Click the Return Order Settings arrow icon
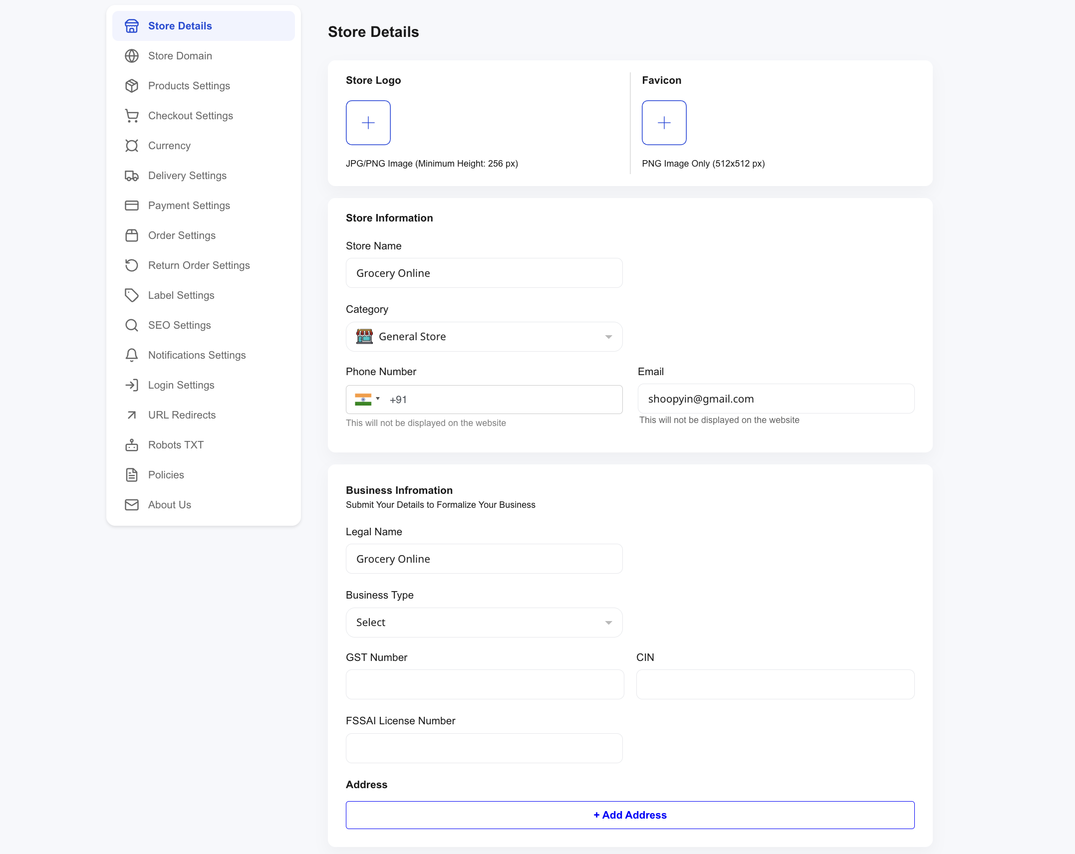The image size is (1075, 854). [x=132, y=265]
